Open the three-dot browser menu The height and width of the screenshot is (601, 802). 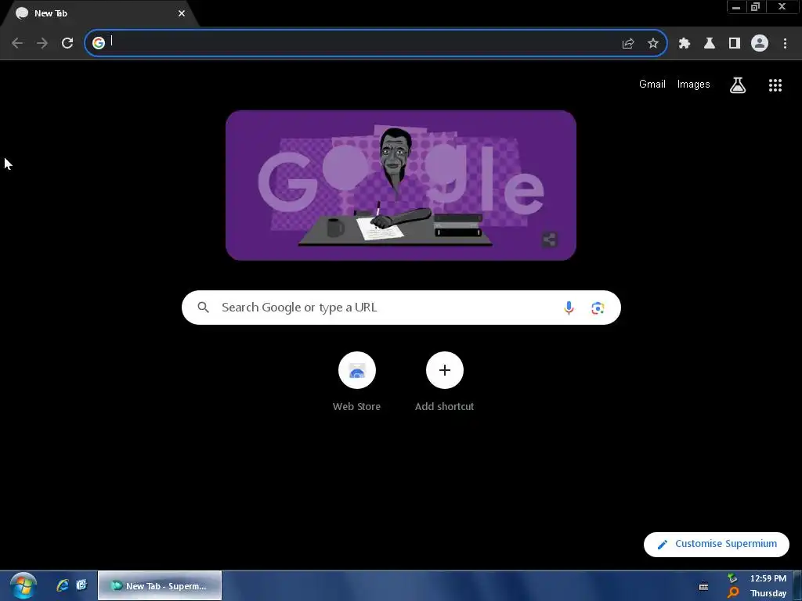point(785,44)
